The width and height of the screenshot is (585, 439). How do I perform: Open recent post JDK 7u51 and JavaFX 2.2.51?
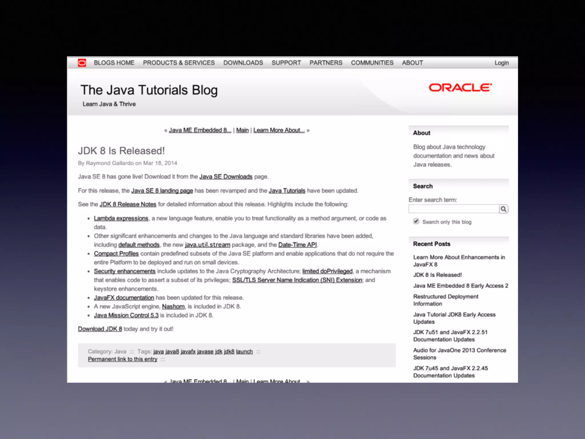point(450,336)
